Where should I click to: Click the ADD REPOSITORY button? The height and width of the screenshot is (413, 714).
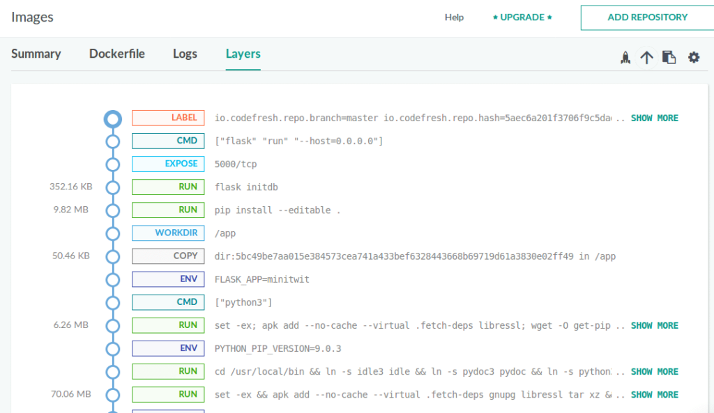pos(647,17)
